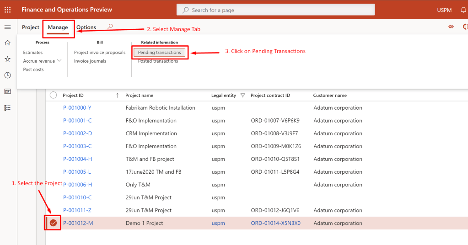The image size is (468, 245).
Task: Expand the hamburger navigation menu
Action: pyautogui.click(x=7, y=27)
